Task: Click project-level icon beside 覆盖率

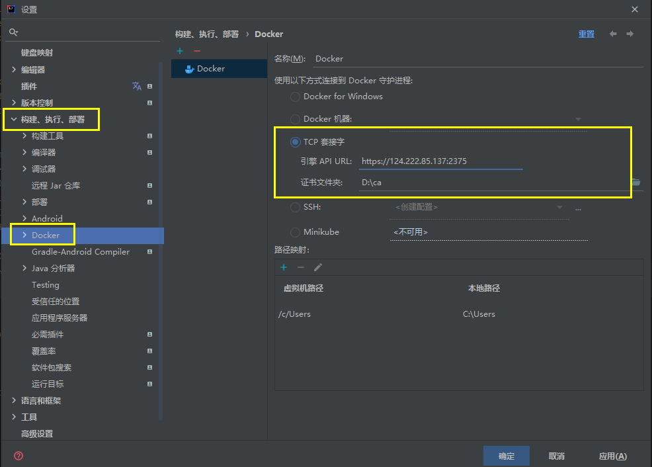Action: click(x=149, y=351)
